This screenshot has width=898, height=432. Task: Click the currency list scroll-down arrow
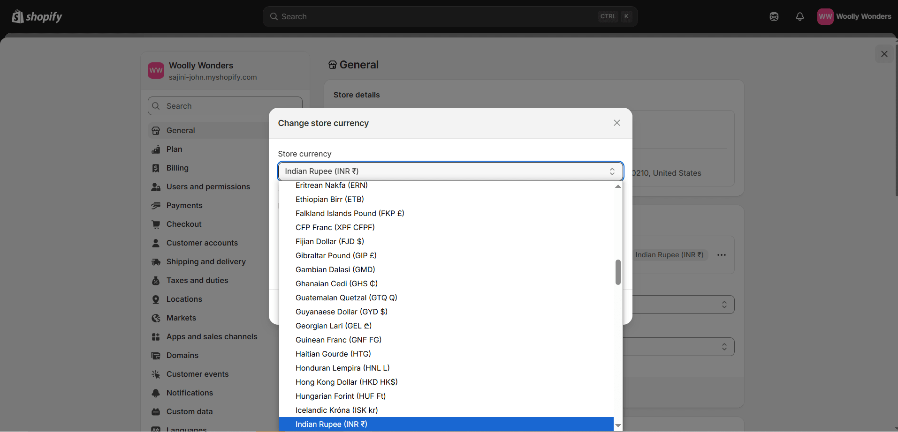tap(618, 426)
